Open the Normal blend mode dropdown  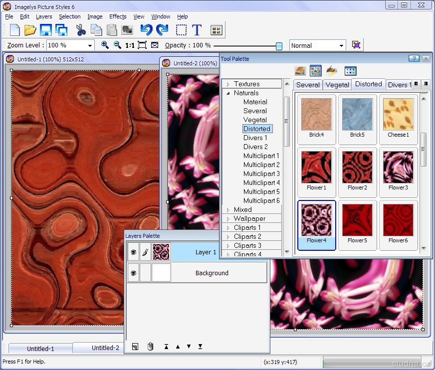pyautogui.click(x=341, y=45)
